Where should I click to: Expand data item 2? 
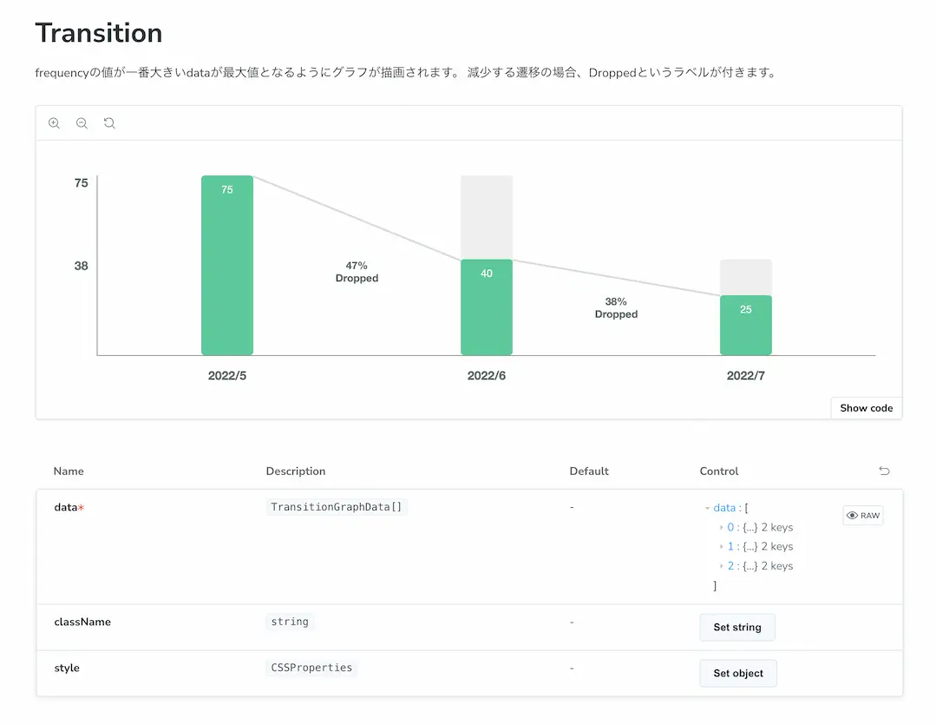click(x=721, y=566)
